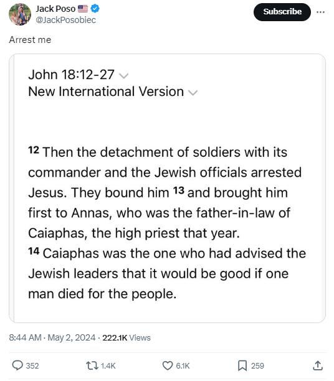Open the three-dot more options menu
Image resolution: width=334 pixels, height=381 pixels.
[320, 12]
